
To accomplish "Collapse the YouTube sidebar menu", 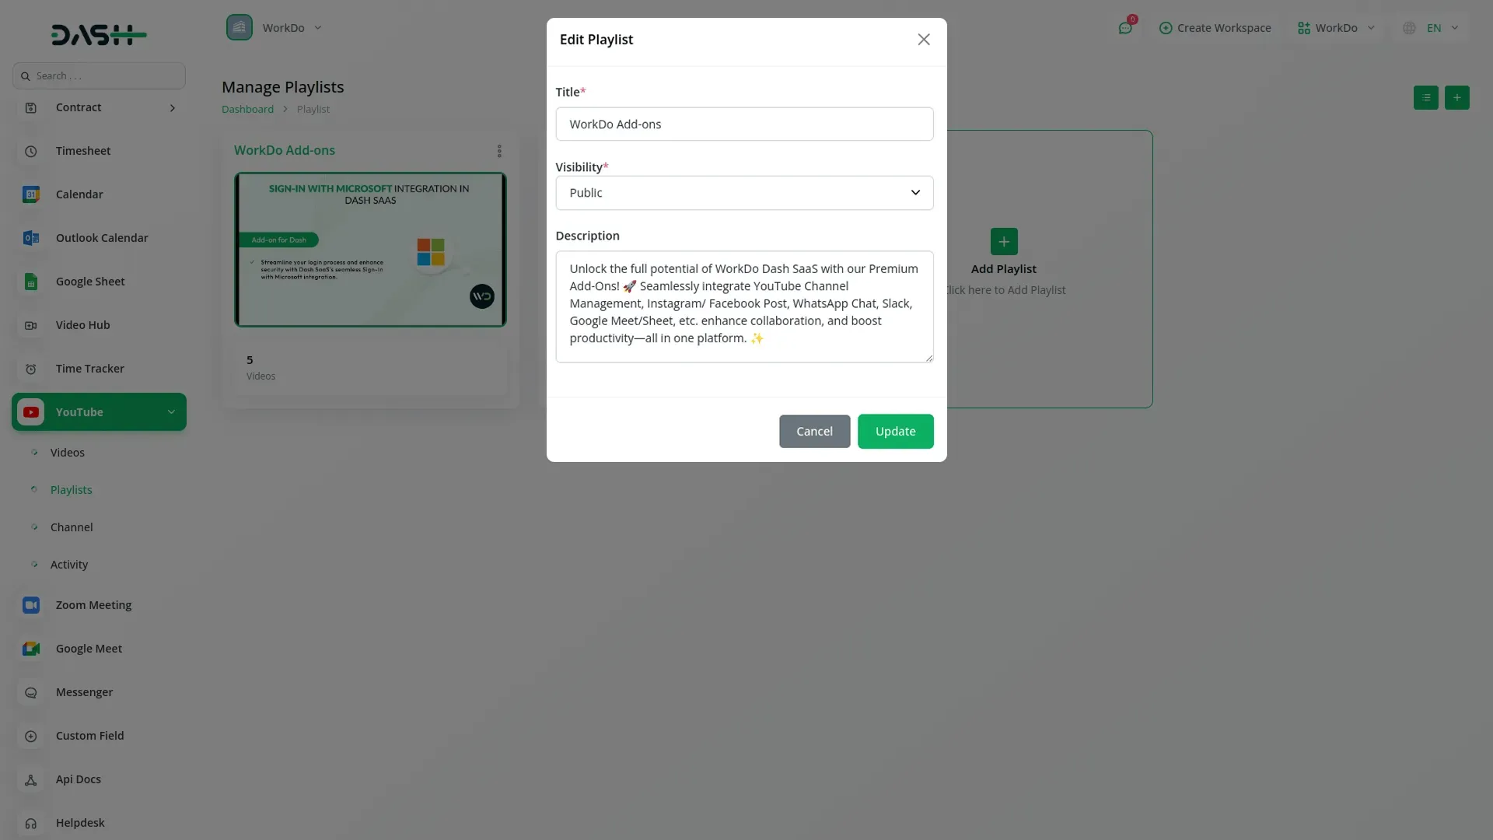I will click(x=171, y=412).
